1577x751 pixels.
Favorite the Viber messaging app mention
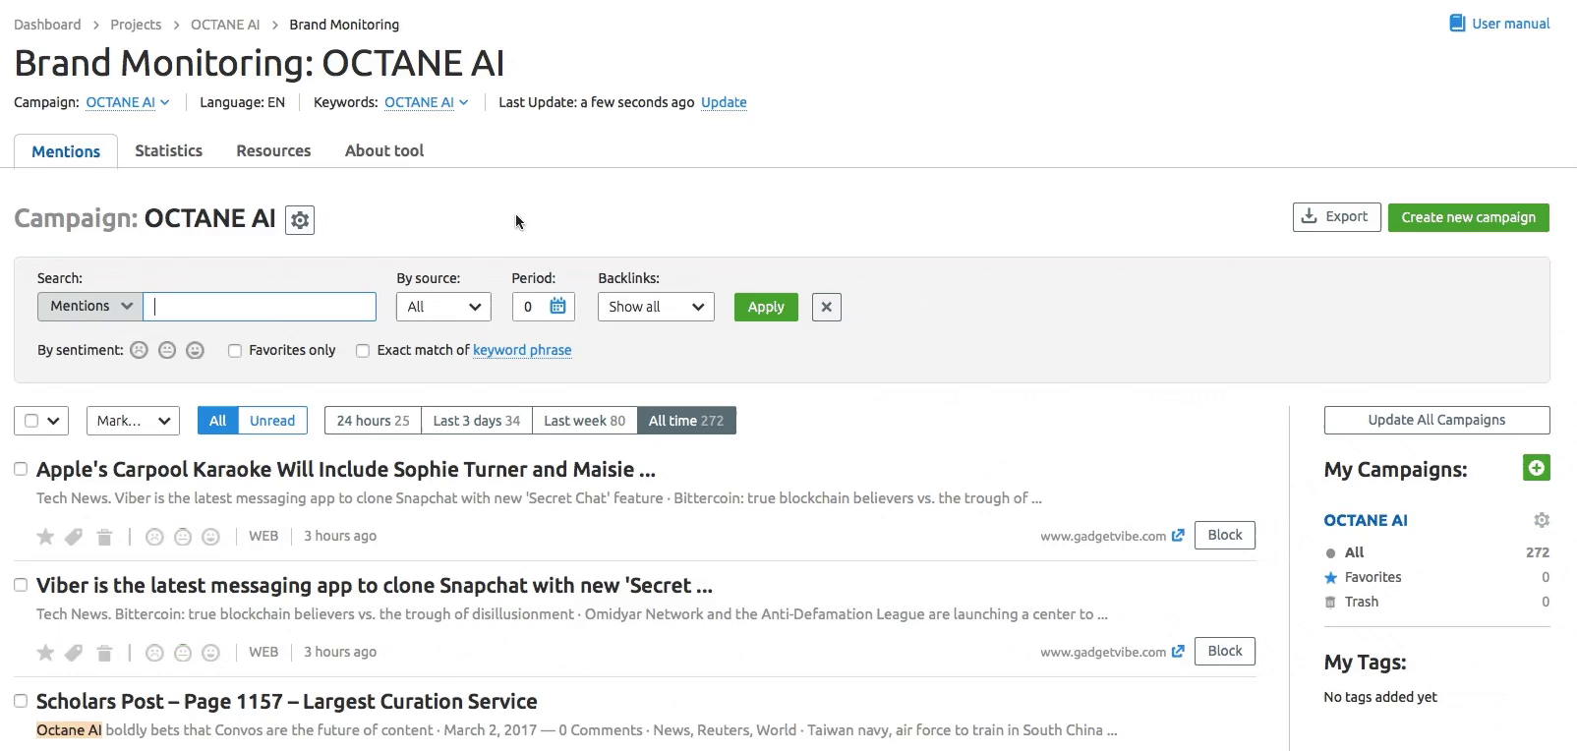pyautogui.click(x=45, y=653)
